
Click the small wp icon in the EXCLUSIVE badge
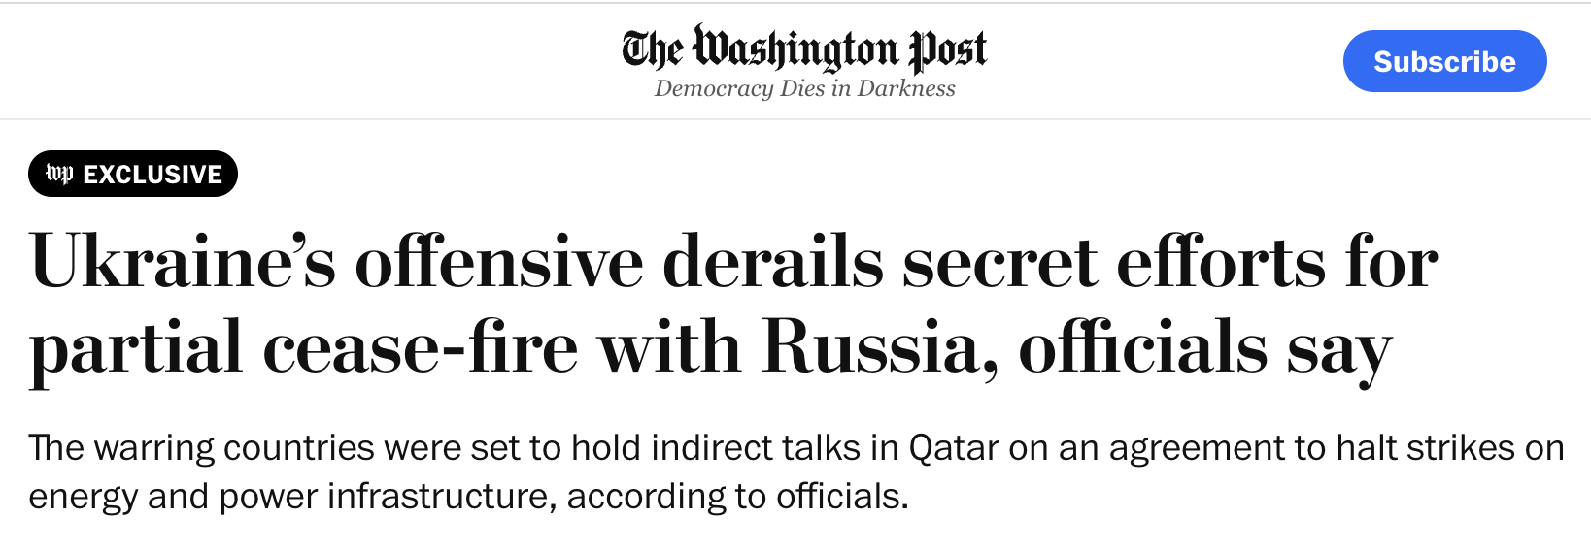click(x=60, y=174)
